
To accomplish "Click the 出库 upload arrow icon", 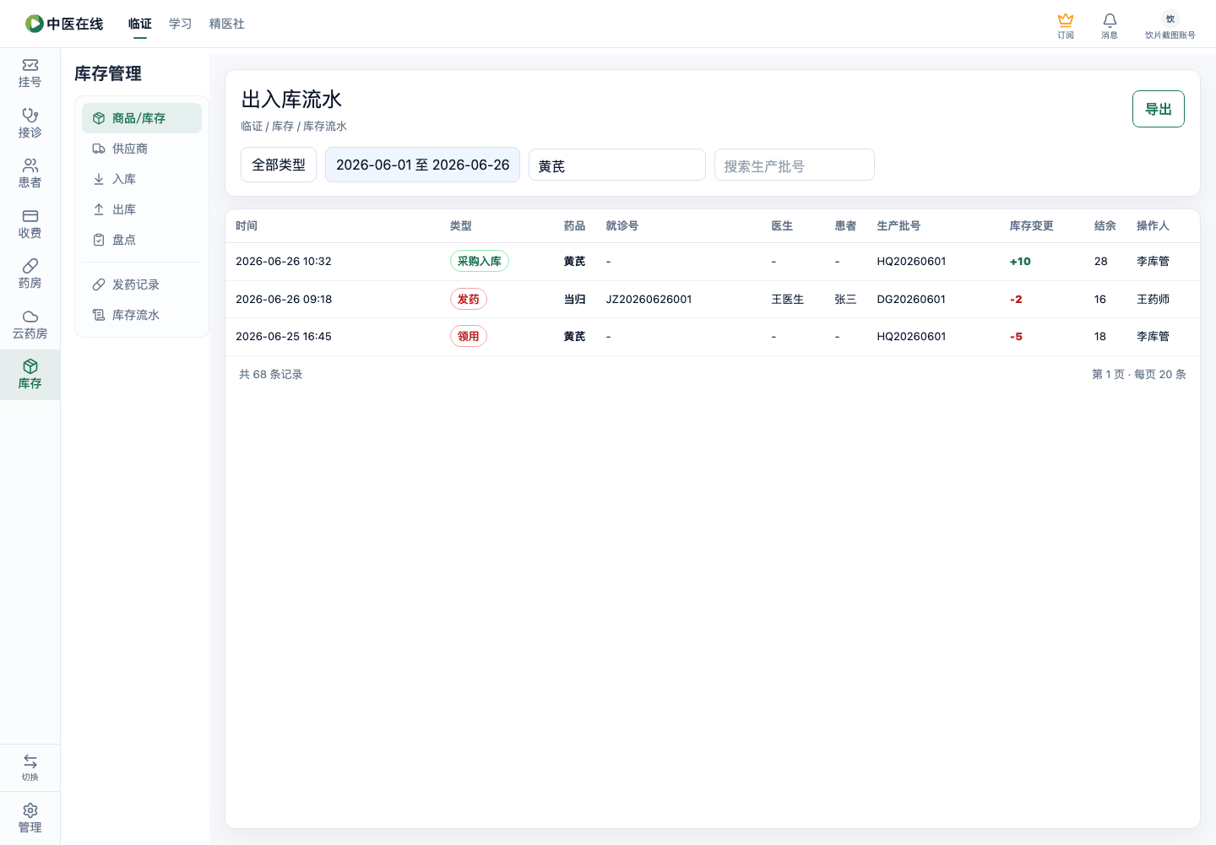I will tap(99, 209).
